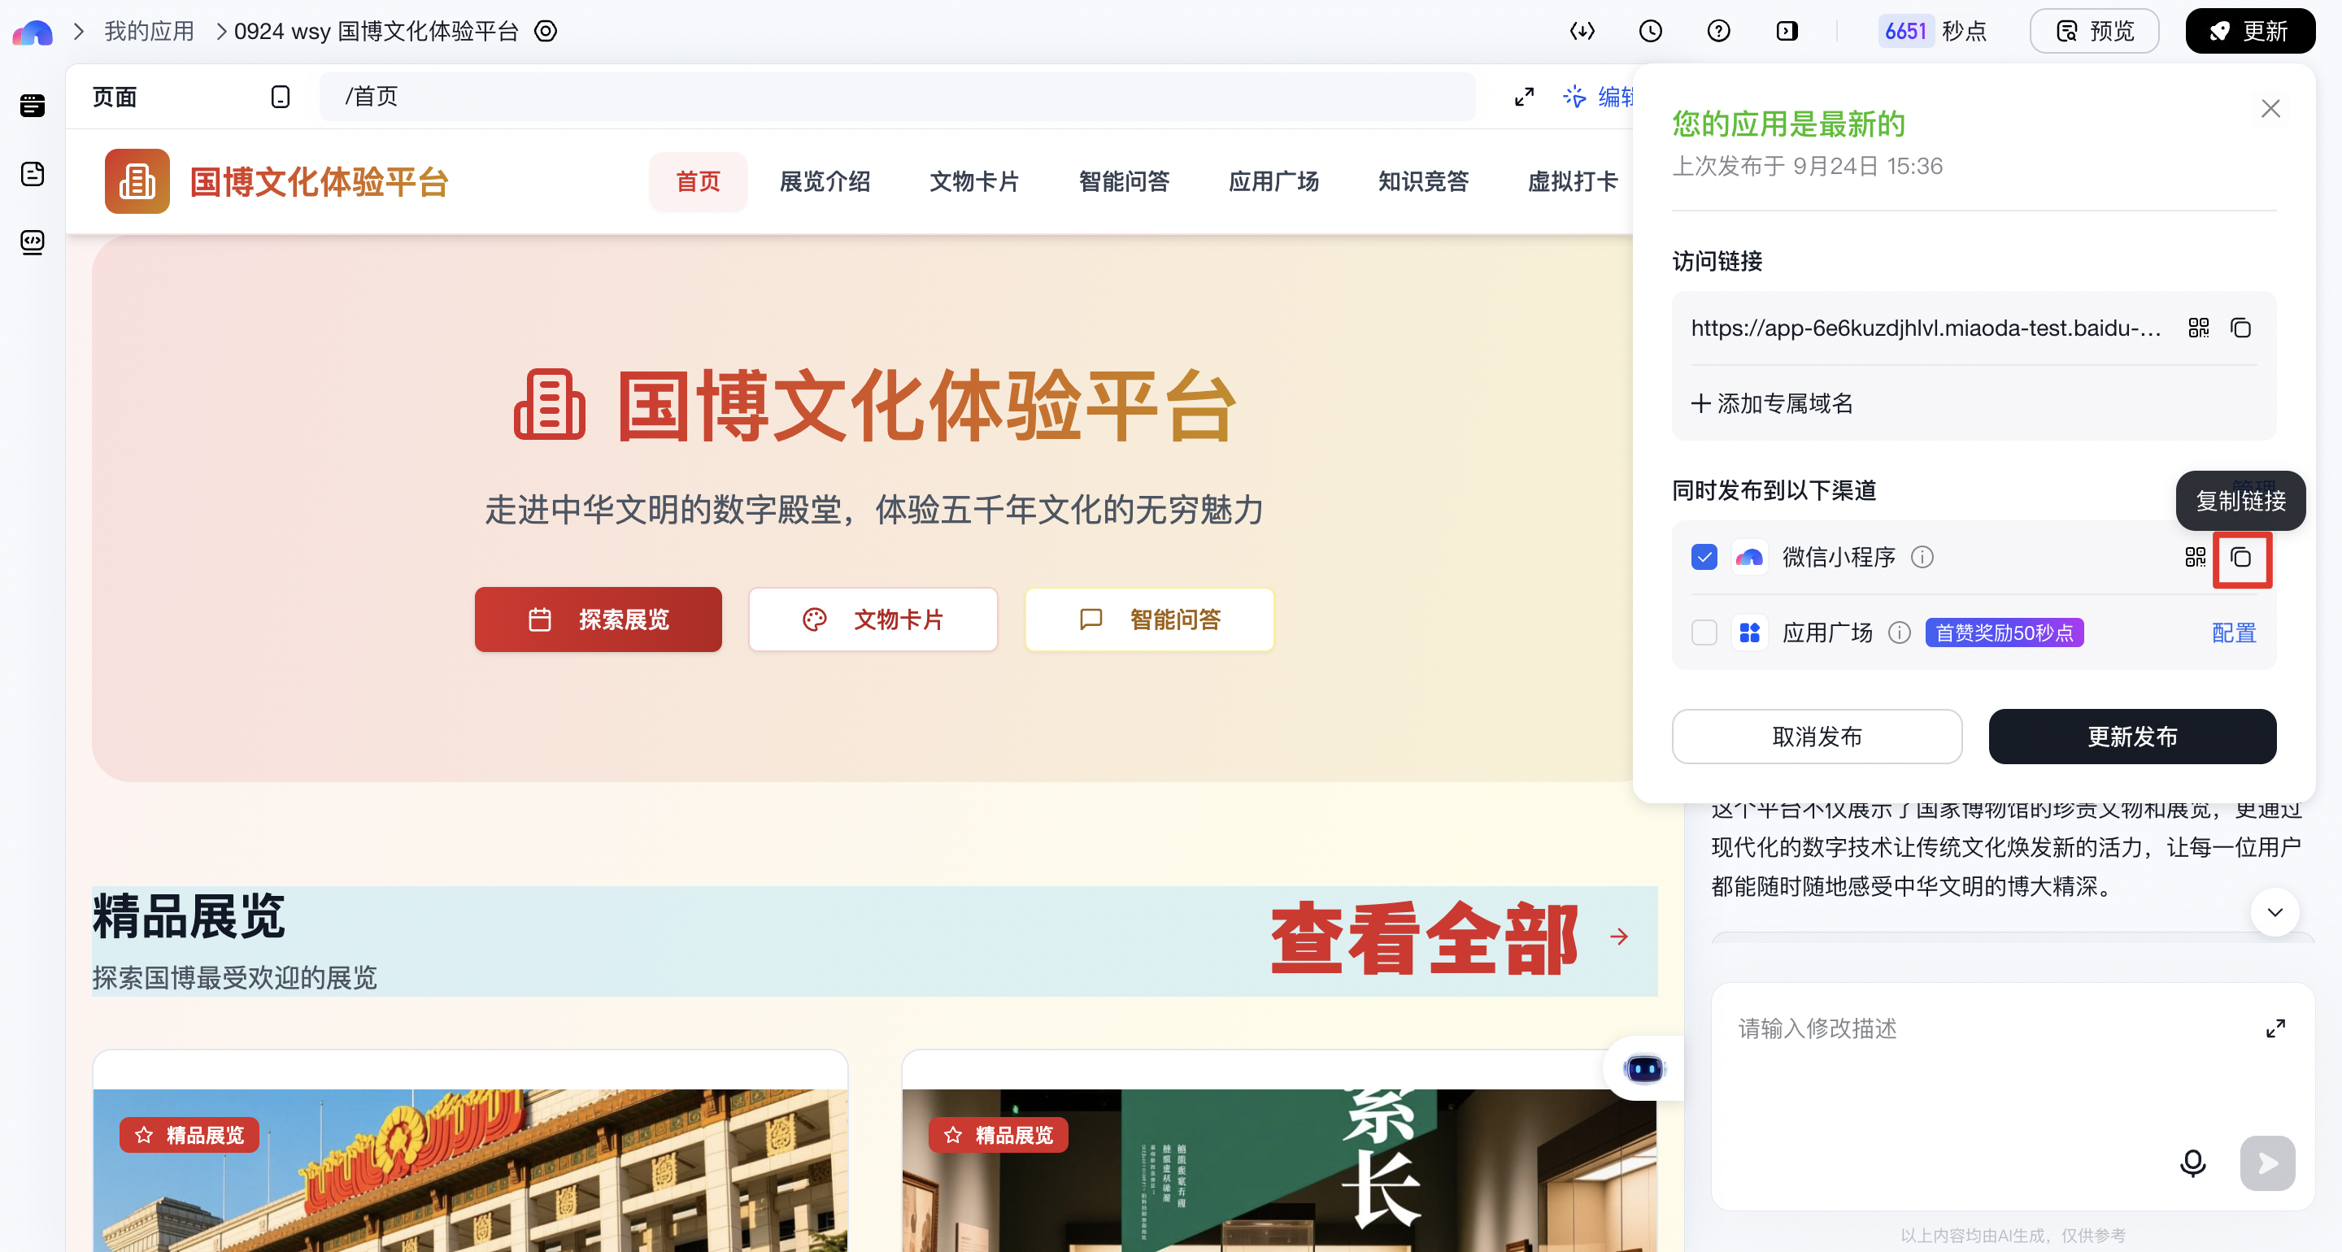Select the 智能问答 navigation menu item
The width and height of the screenshot is (2342, 1252).
tap(1124, 182)
